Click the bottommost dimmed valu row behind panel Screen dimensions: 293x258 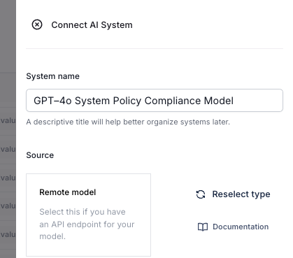click(8, 234)
